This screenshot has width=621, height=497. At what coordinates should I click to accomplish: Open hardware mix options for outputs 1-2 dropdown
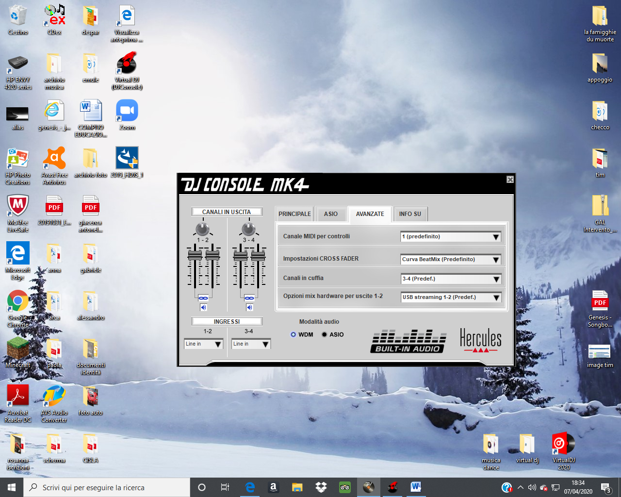tap(451, 297)
